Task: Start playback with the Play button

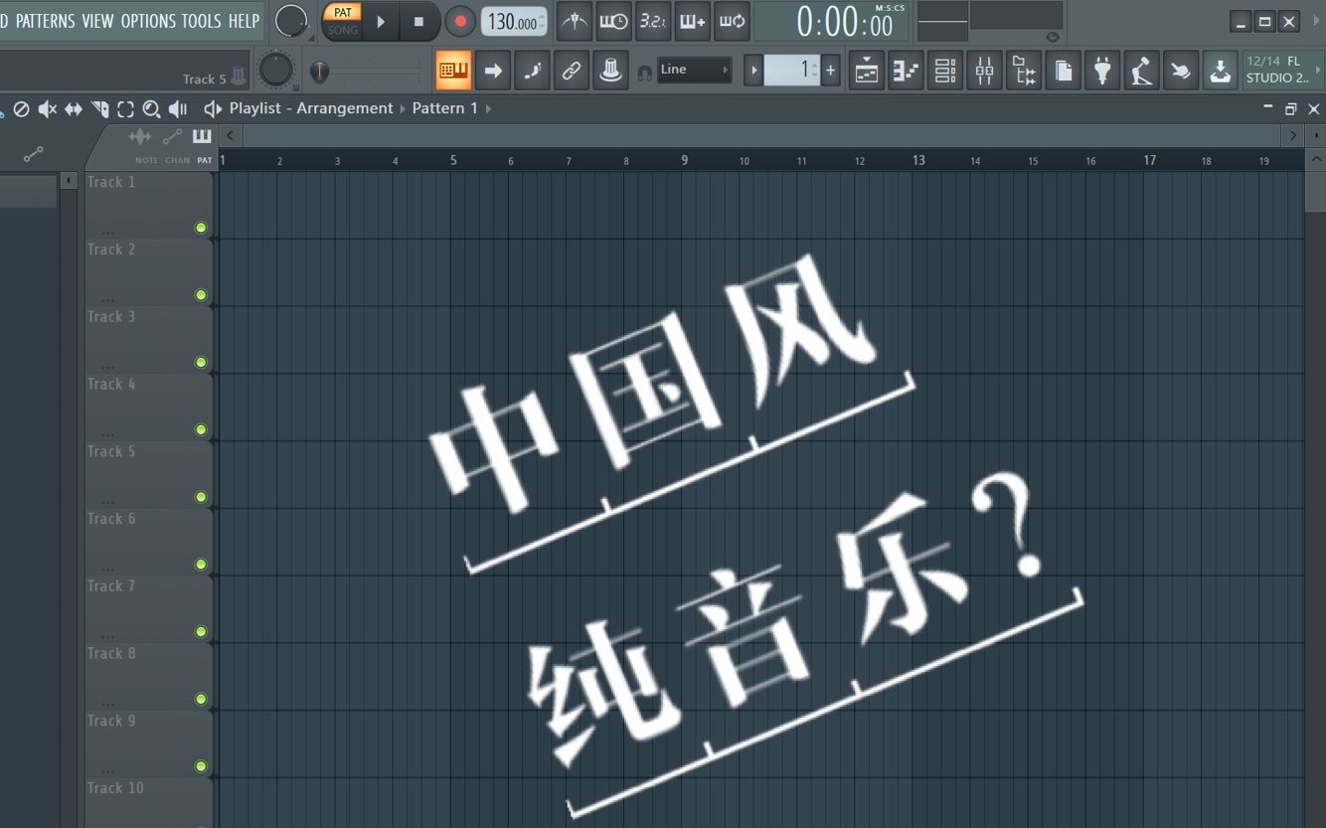Action: pyautogui.click(x=381, y=21)
